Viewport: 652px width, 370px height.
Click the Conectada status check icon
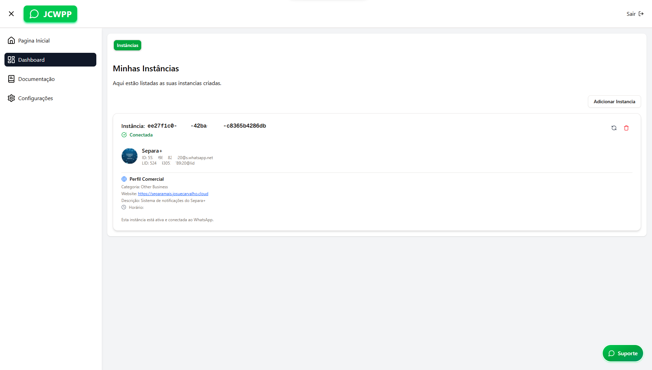(x=124, y=135)
